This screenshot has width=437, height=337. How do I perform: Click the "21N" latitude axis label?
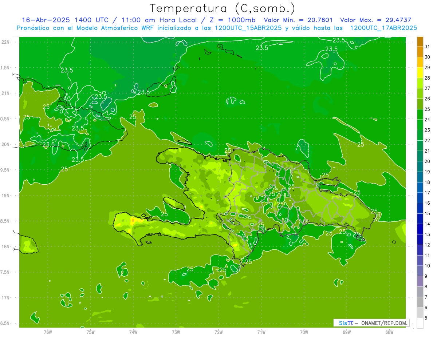click(x=5, y=93)
